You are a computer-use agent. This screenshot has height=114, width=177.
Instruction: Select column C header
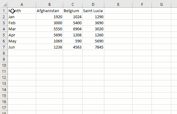pos(72,5)
